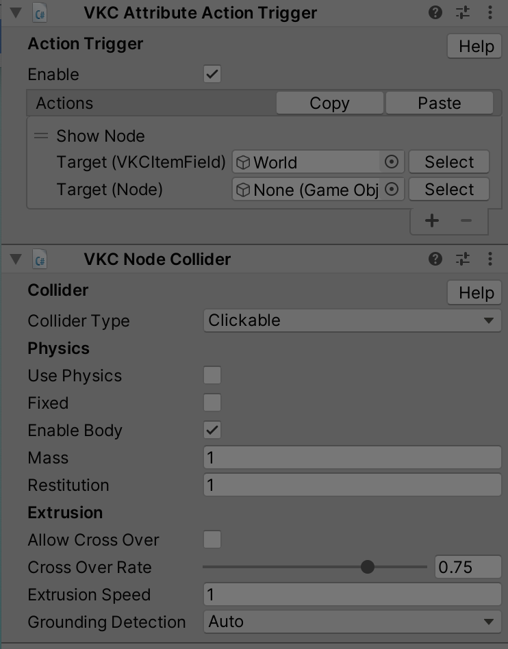Open presets icon for VKC Node Collider
Screen dimensions: 508x649
tap(462, 259)
